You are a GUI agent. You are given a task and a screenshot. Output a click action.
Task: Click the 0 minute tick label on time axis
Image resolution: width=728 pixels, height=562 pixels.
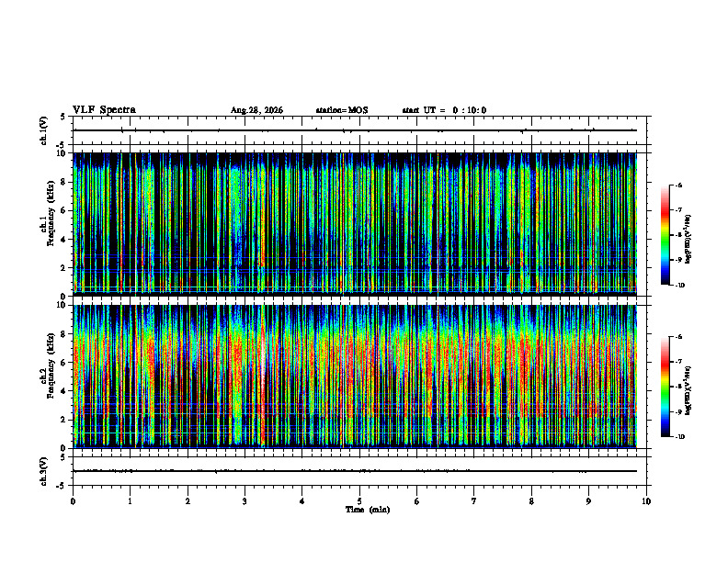click(x=73, y=501)
